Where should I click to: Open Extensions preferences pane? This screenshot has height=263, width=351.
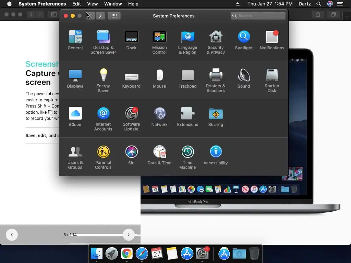tap(187, 117)
